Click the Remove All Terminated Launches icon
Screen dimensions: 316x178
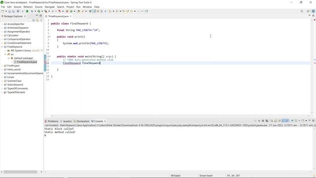click(267, 121)
